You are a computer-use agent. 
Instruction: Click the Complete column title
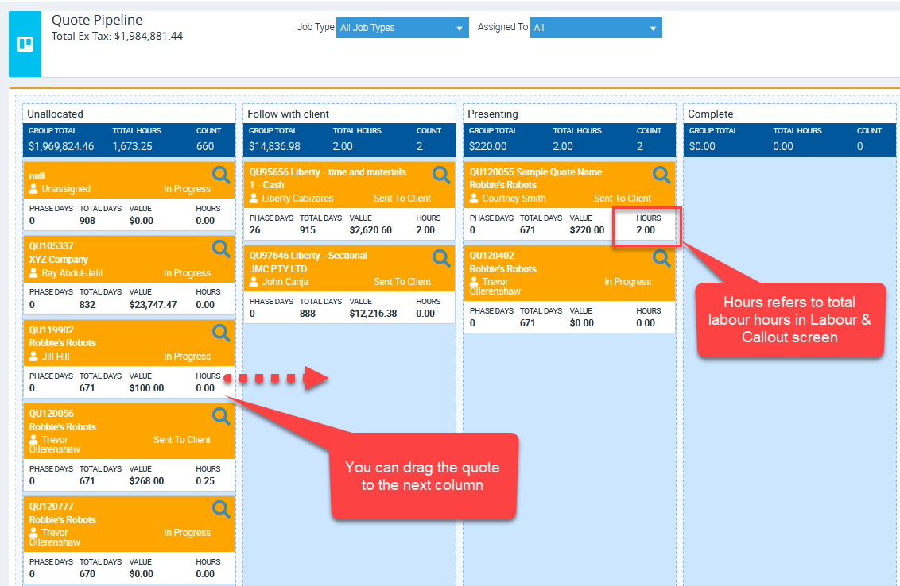click(x=711, y=114)
